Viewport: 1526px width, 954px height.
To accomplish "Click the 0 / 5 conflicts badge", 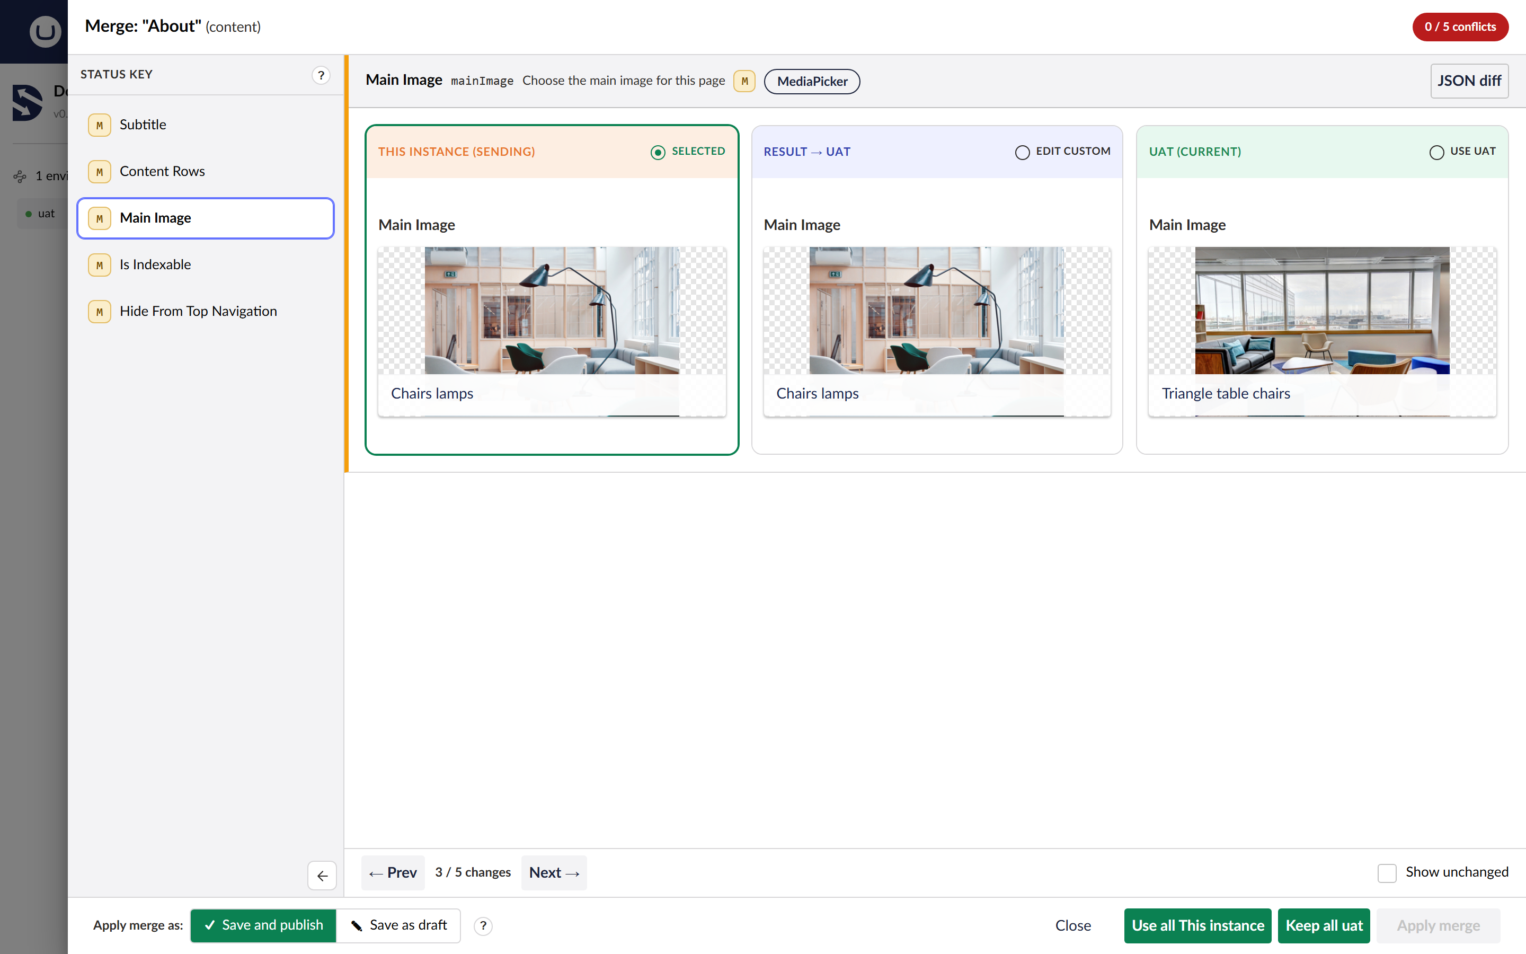I will pyautogui.click(x=1460, y=27).
